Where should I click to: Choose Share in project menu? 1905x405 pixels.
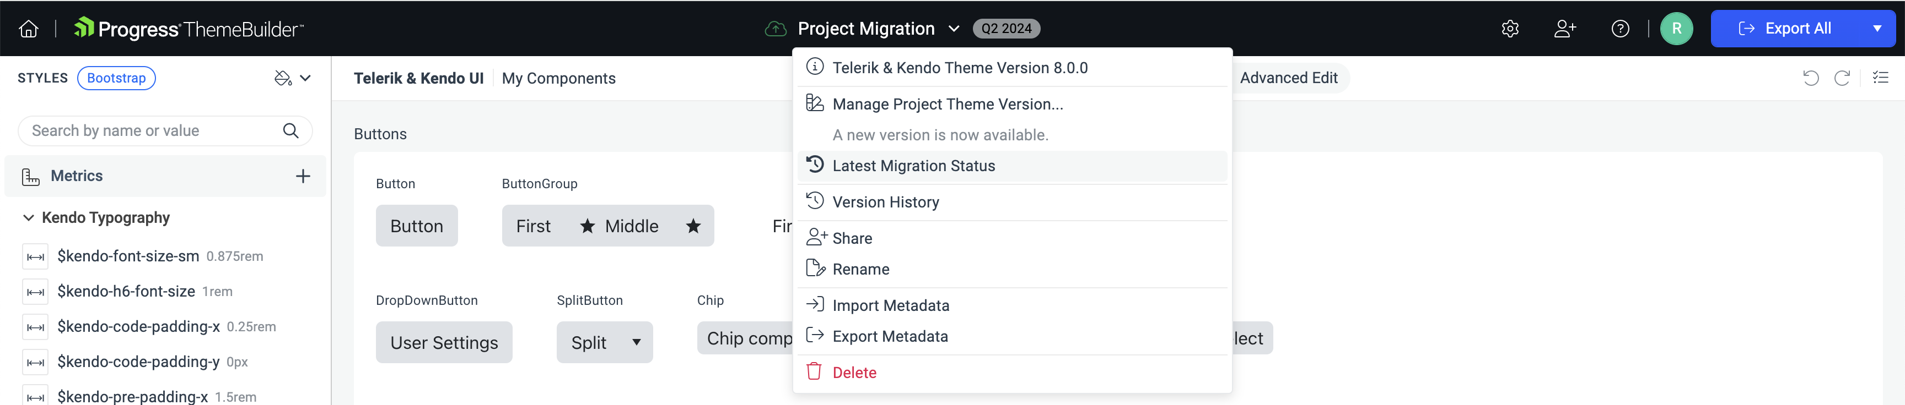(1013, 238)
